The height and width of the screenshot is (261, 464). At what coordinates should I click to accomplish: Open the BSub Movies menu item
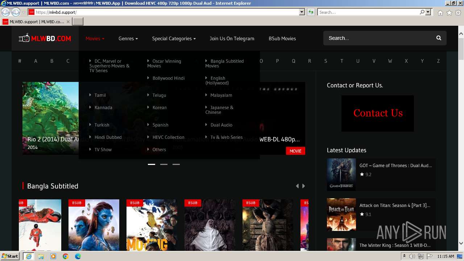(282, 38)
